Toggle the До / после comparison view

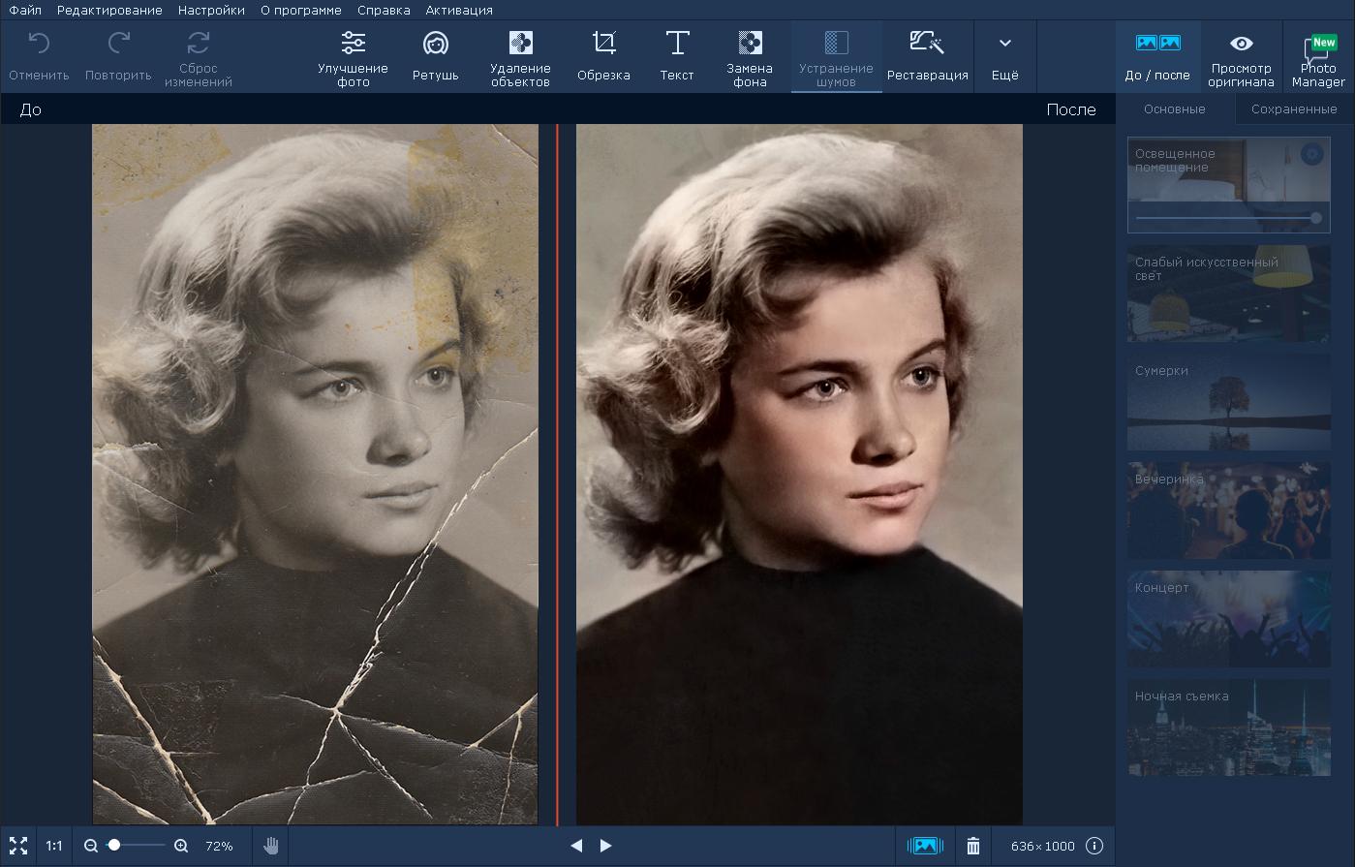1157,57
